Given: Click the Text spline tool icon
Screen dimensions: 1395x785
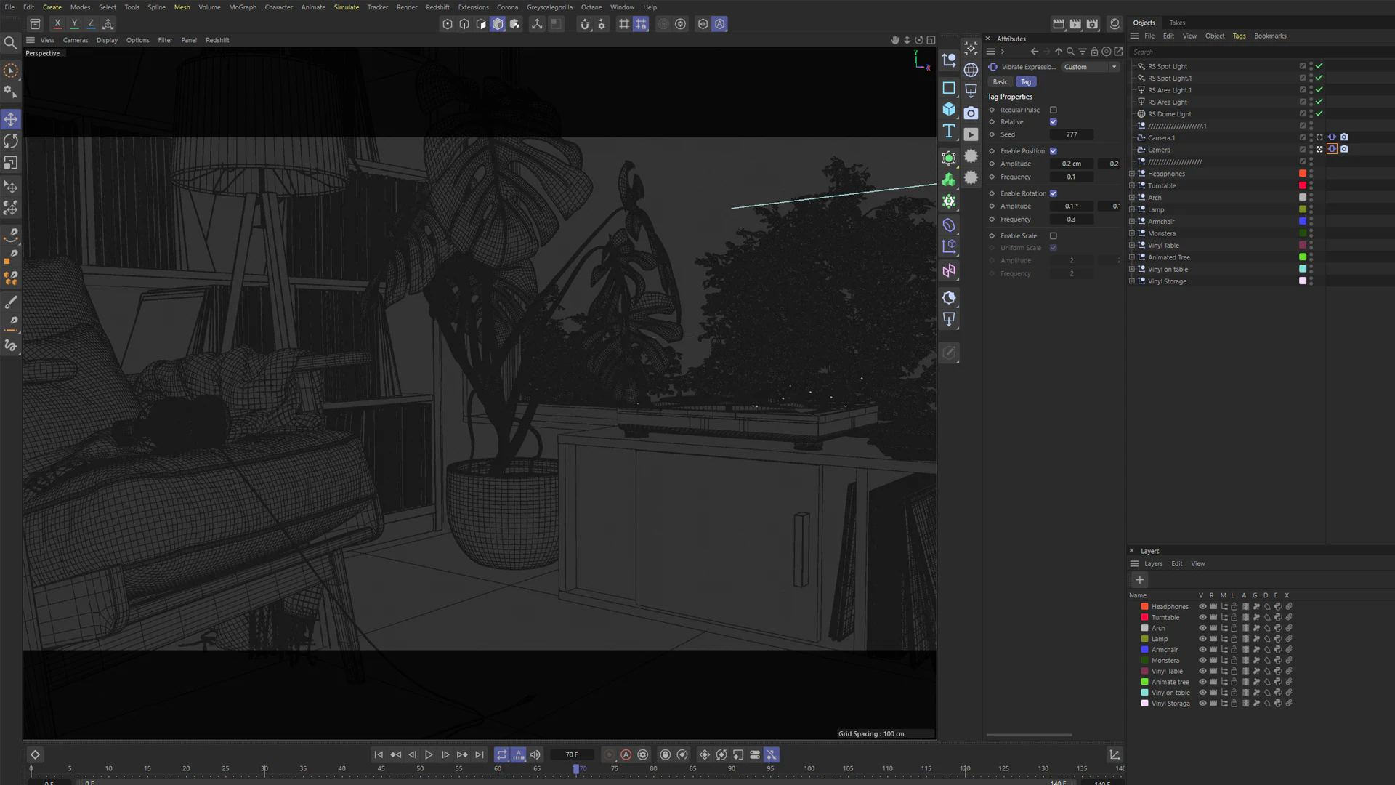Looking at the screenshot, I should pyautogui.click(x=949, y=131).
